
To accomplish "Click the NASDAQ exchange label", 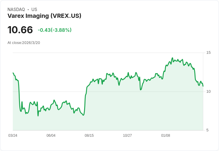I will [16, 10].
